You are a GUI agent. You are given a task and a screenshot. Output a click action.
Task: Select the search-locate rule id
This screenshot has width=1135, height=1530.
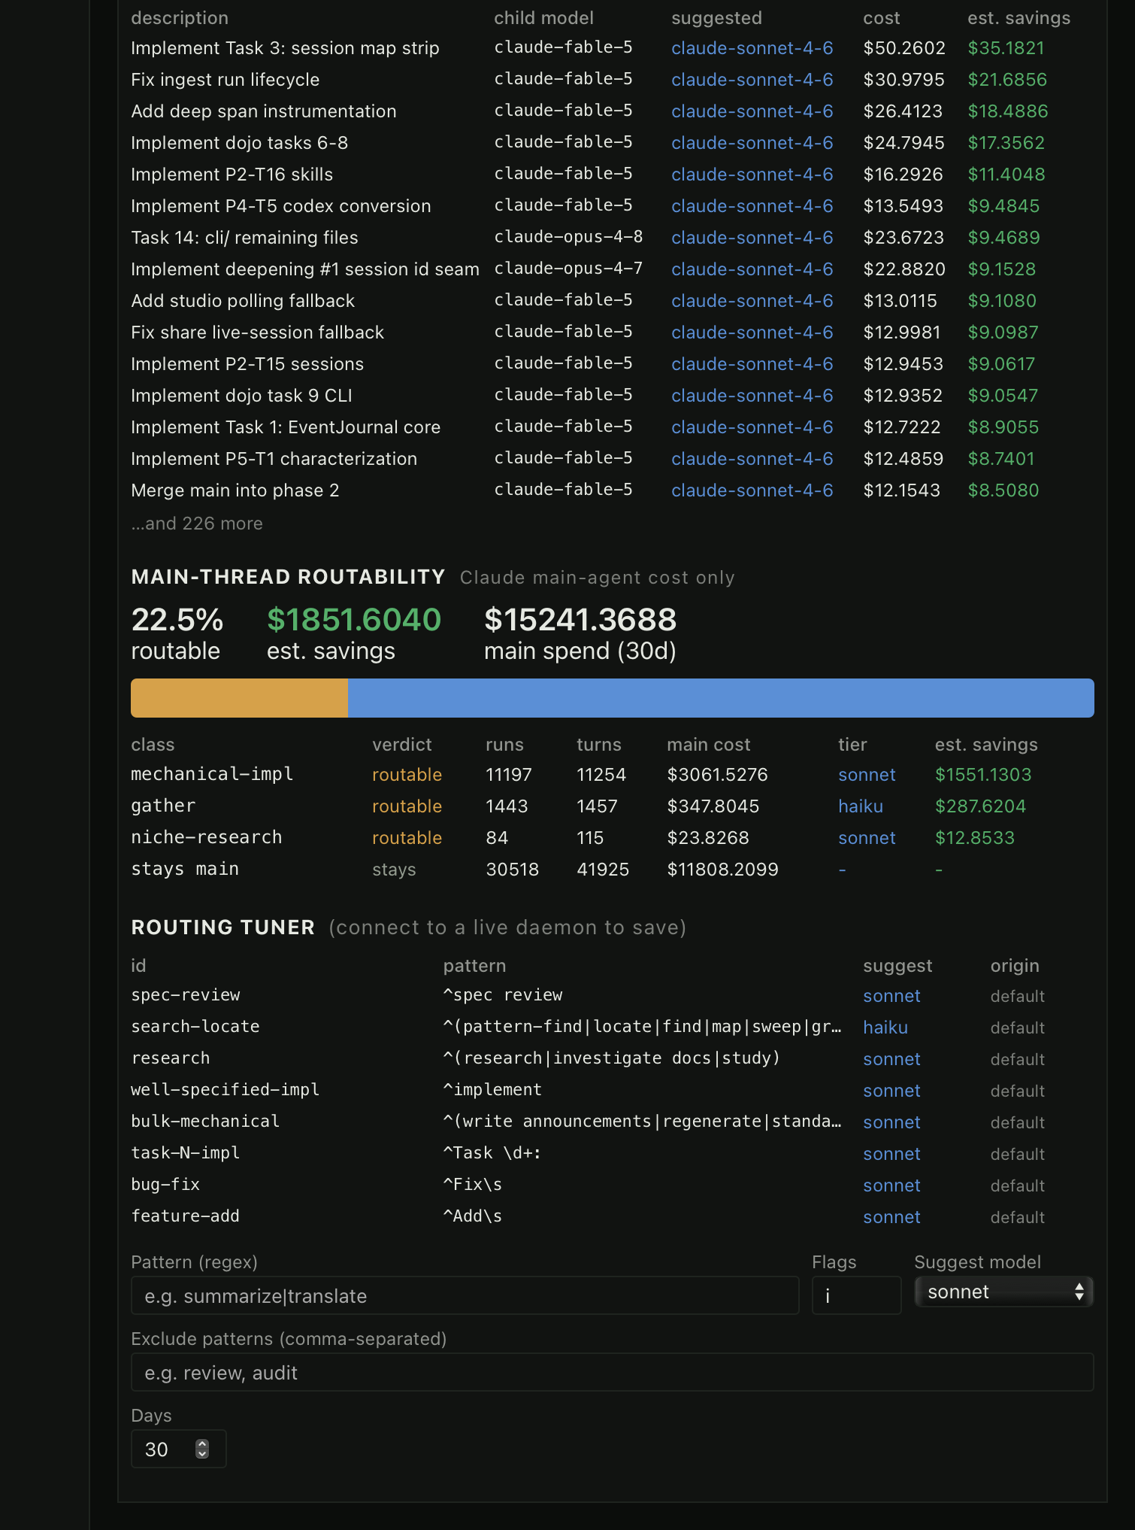(x=195, y=1027)
